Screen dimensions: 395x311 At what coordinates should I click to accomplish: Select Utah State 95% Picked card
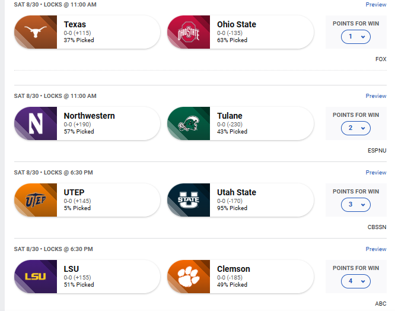[241, 200]
